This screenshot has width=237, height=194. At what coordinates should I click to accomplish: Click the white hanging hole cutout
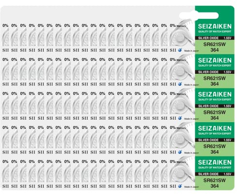point(199,16)
